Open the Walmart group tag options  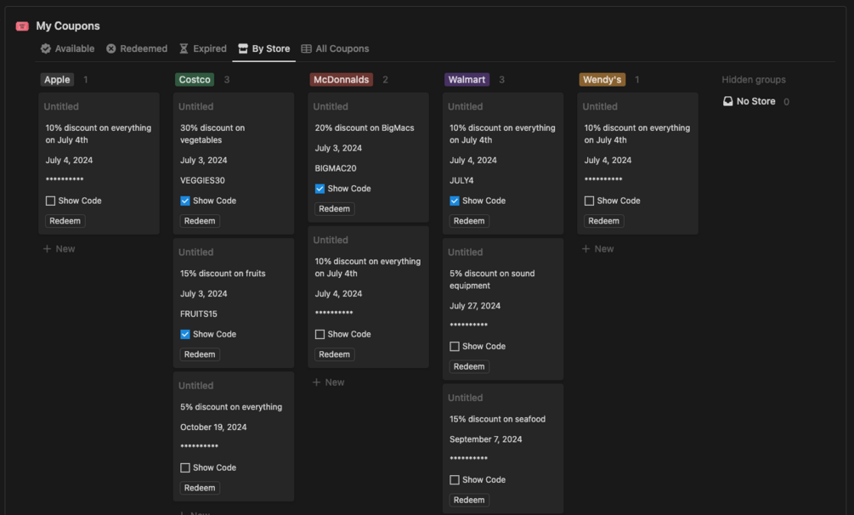click(467, 80)
